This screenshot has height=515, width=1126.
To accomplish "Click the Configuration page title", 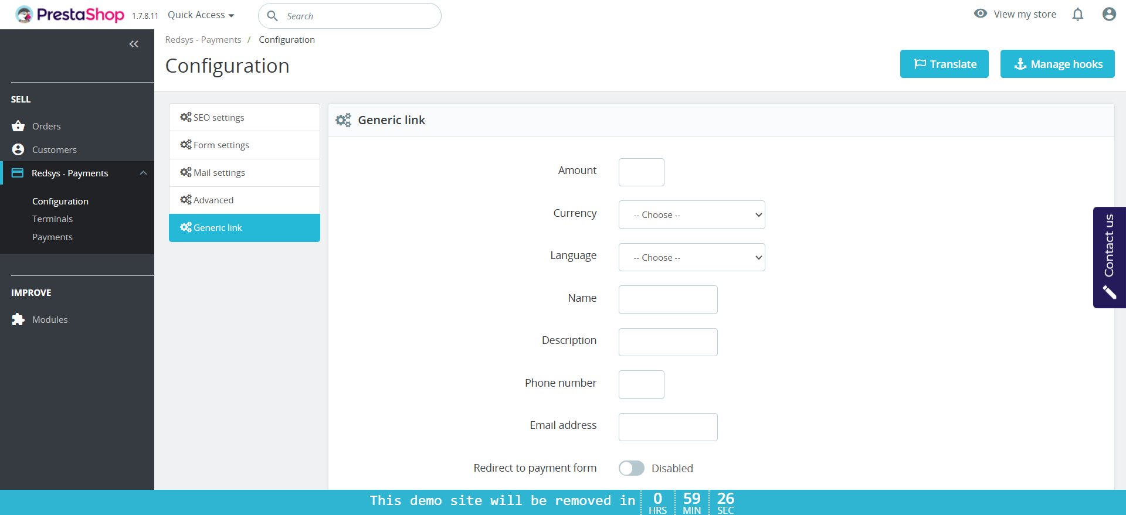I will click(x=227, y=66).
